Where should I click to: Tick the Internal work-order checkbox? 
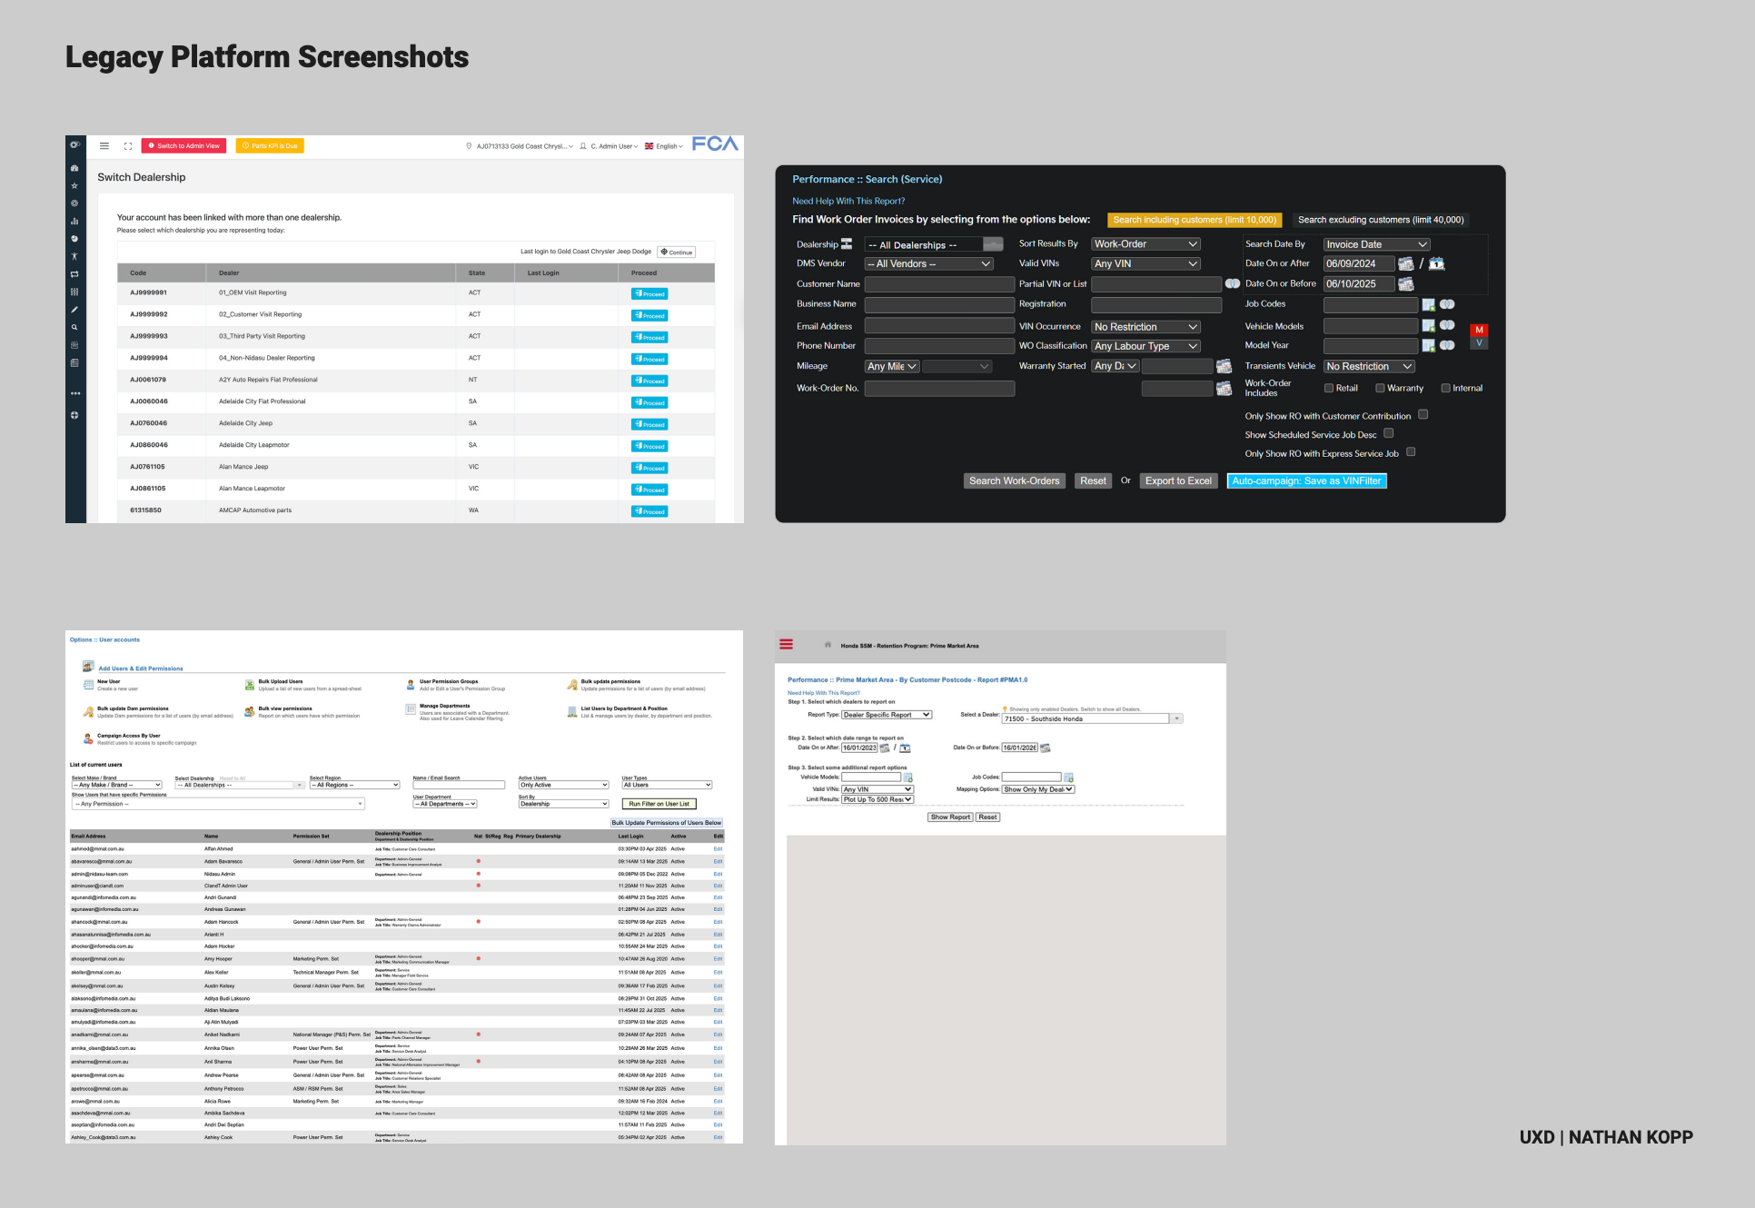click(x=1445, y=388)
